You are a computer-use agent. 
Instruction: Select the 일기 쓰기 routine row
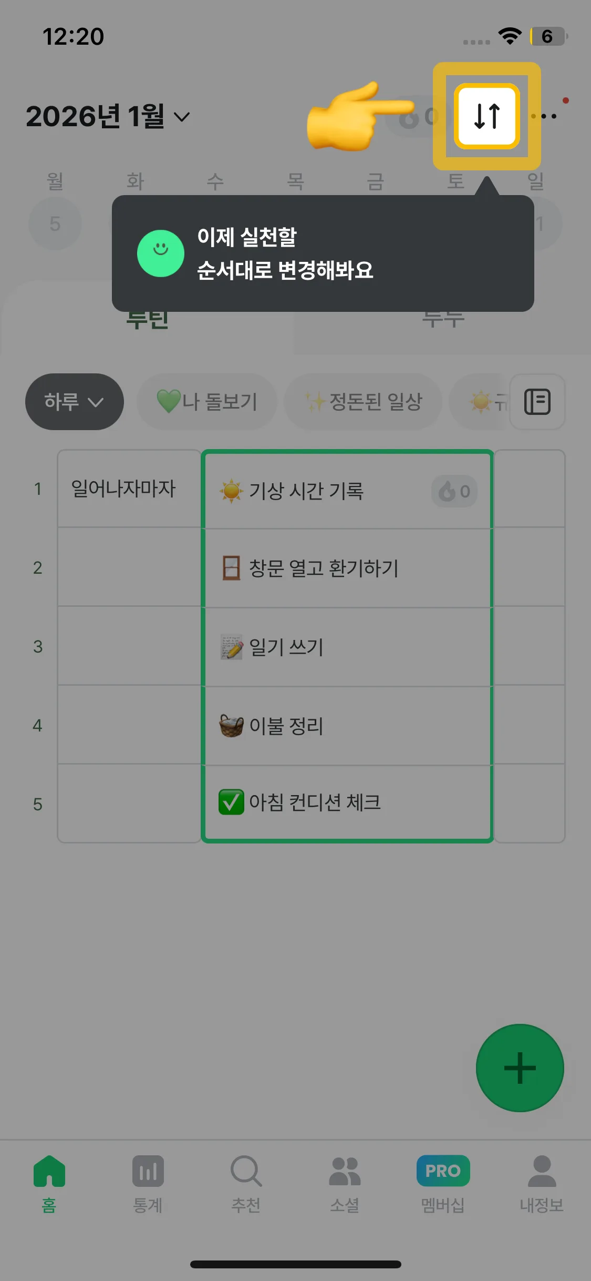(347, 647)
